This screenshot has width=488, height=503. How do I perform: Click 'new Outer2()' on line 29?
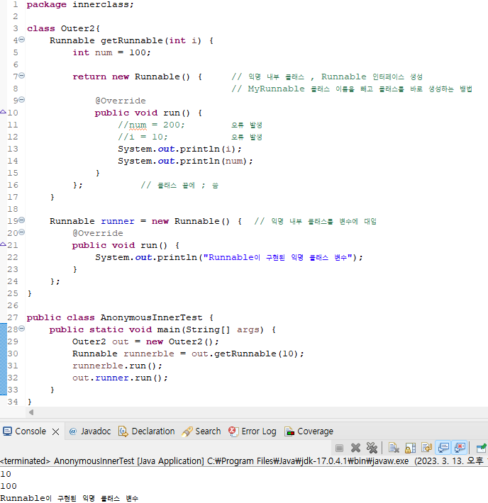(179, 341)
